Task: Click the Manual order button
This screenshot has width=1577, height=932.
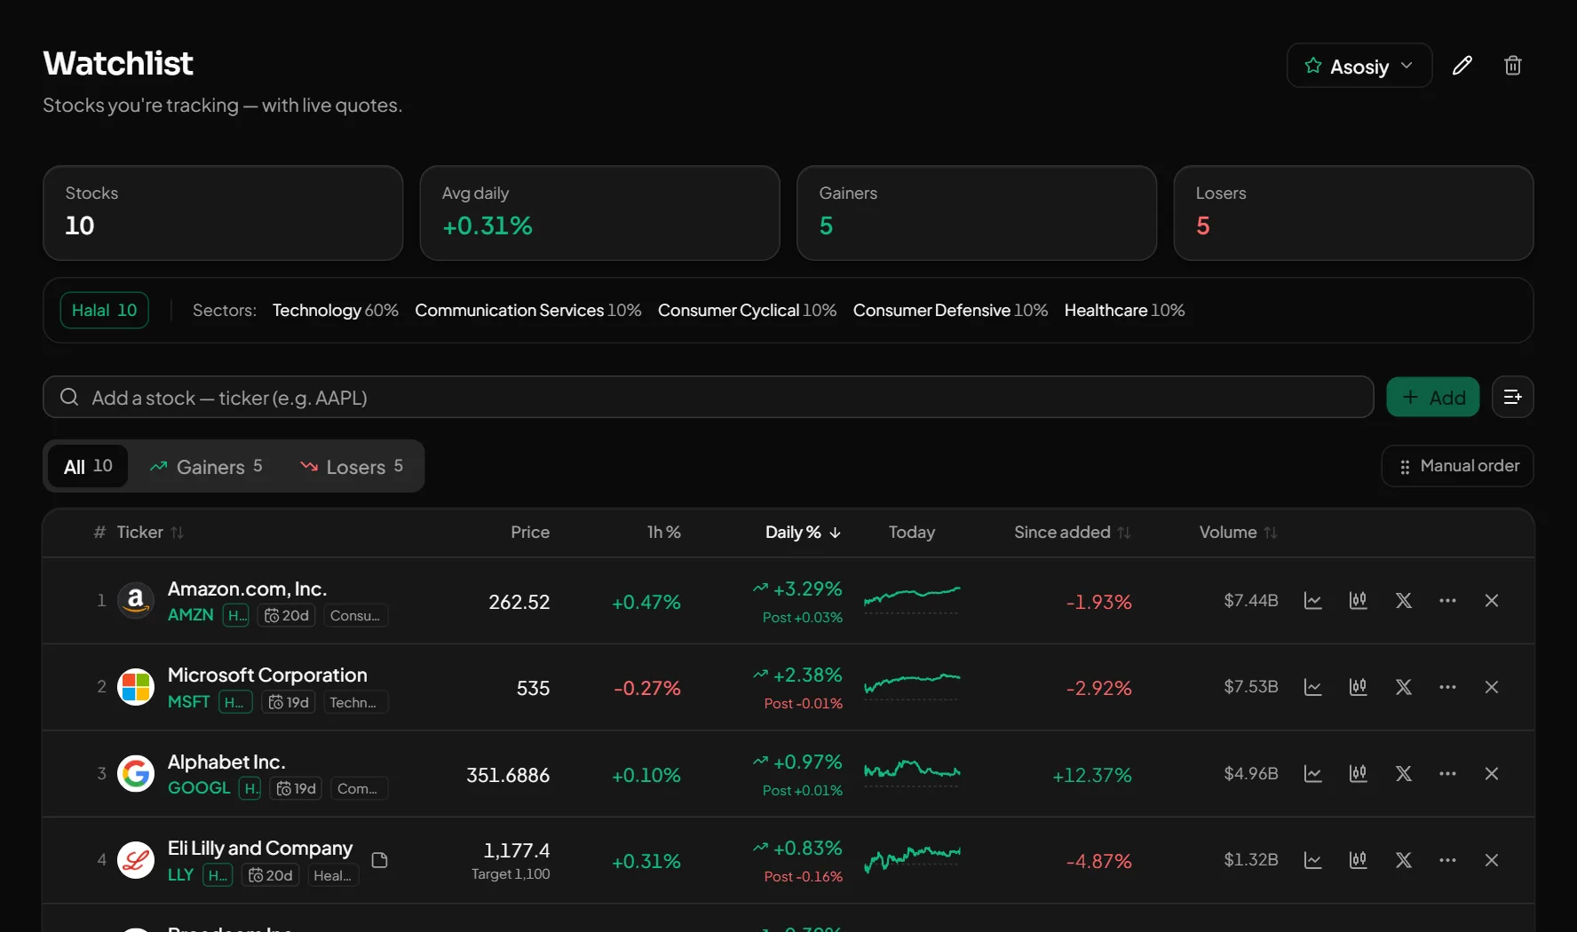Action: (x=1458, y=466)
